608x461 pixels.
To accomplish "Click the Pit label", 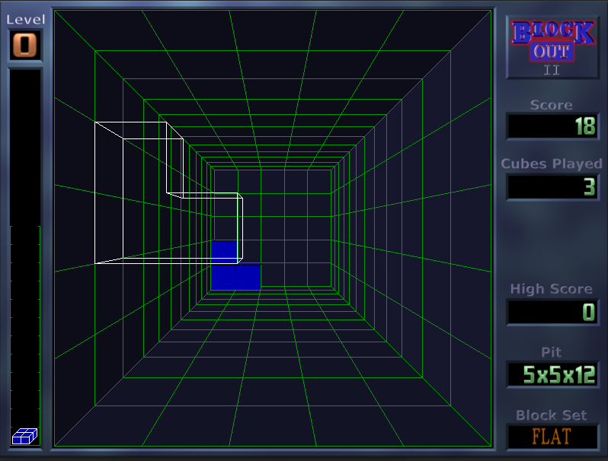I will tap(551, 352).
